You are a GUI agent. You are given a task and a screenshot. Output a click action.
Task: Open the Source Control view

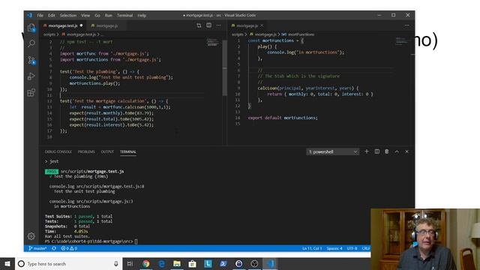(31, 60)
